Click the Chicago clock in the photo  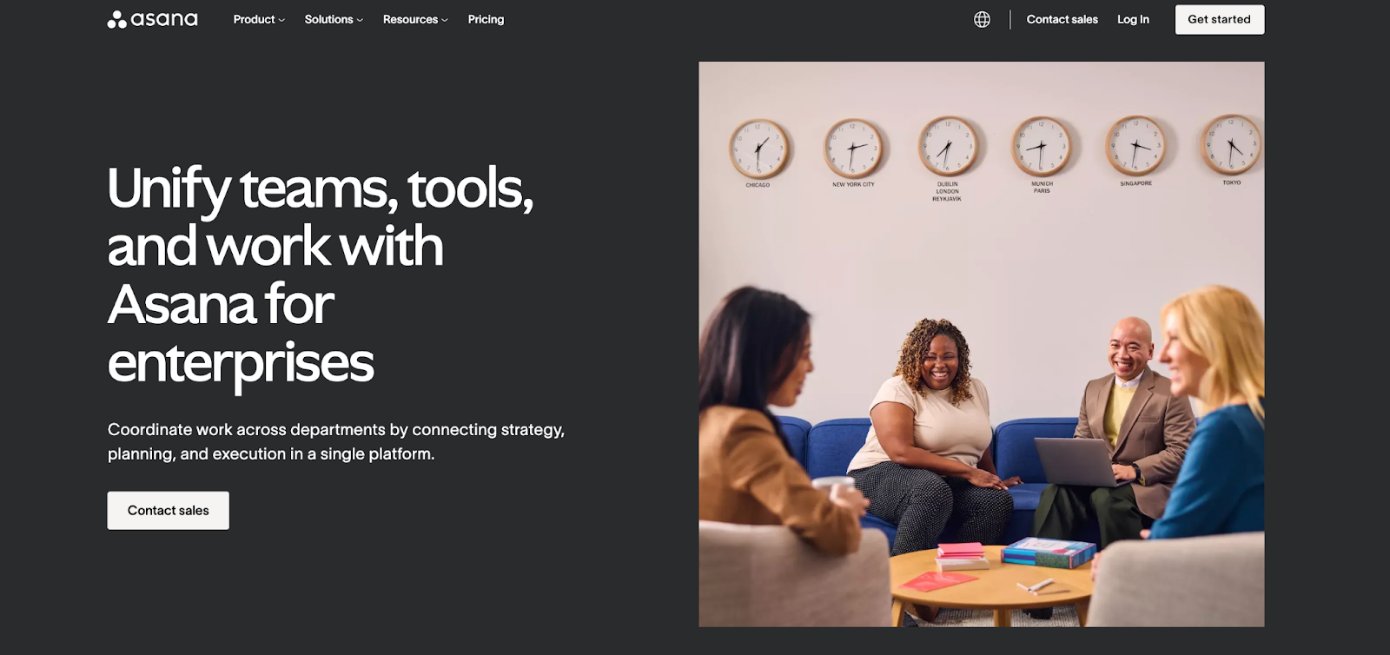[758, 149]
